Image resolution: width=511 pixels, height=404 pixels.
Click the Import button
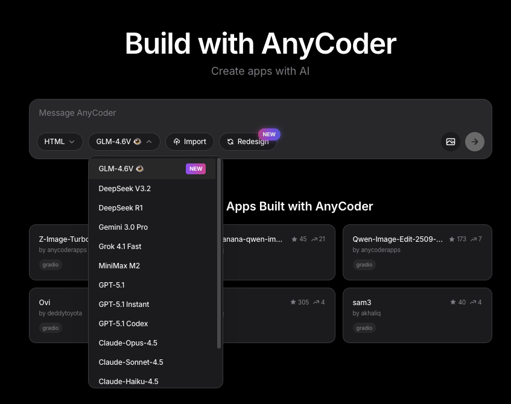(189, 142)
